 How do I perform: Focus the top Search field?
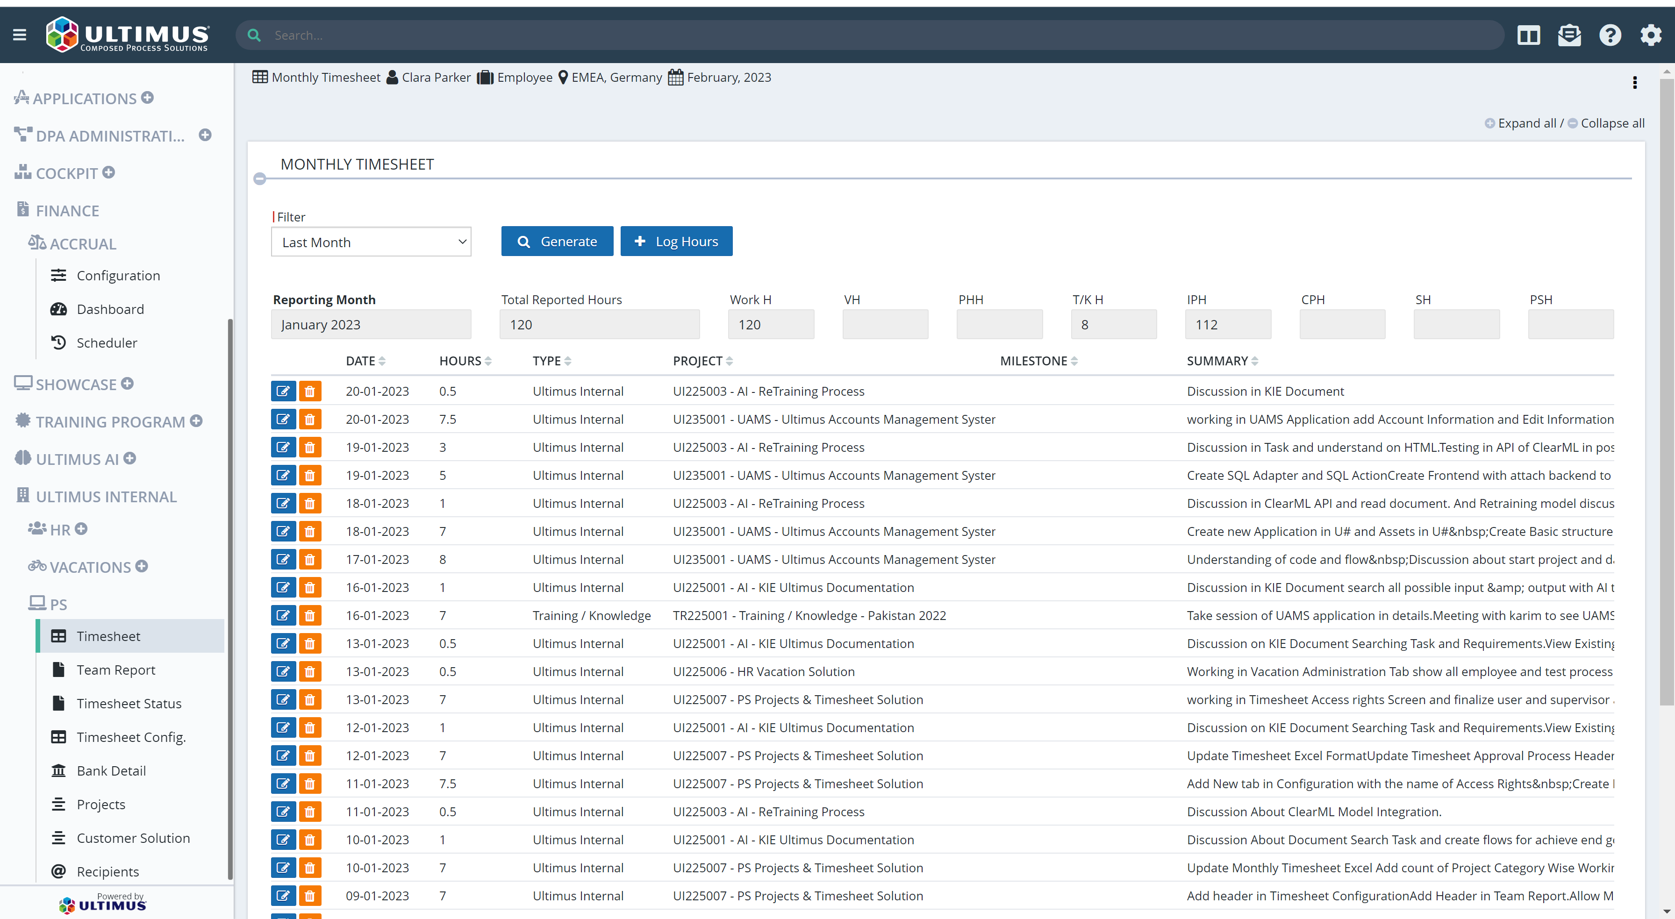pyautogui.click(x=869, y=35)
